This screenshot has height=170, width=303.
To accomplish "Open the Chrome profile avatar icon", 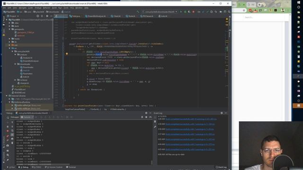I will [x=283, y=10].
